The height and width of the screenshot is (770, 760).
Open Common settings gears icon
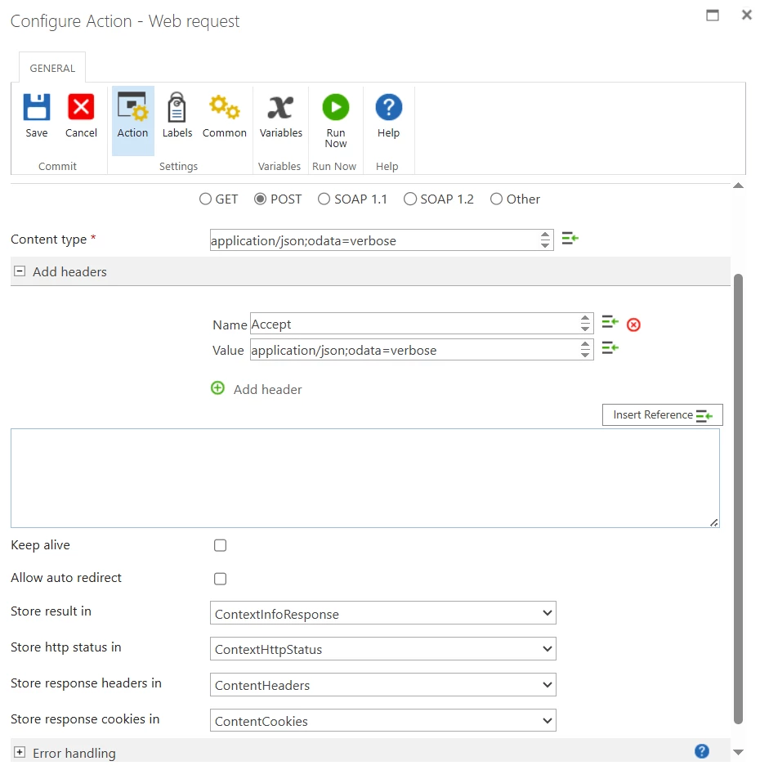tap(225, 116)
